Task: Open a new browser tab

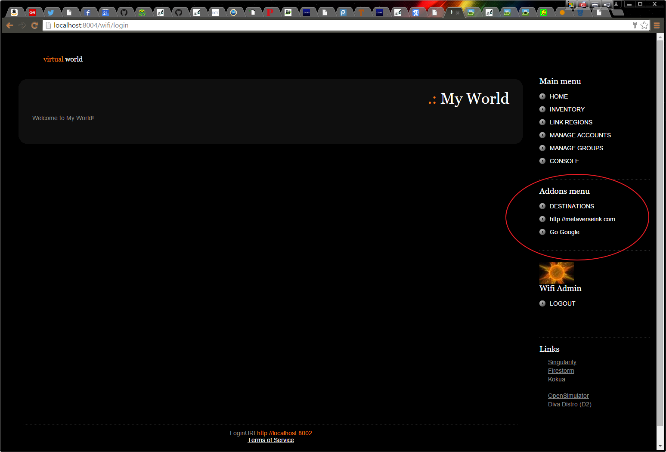Action: [618, 12]
